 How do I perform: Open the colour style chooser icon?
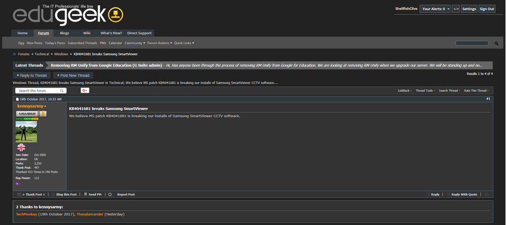(x=456, y=9)
